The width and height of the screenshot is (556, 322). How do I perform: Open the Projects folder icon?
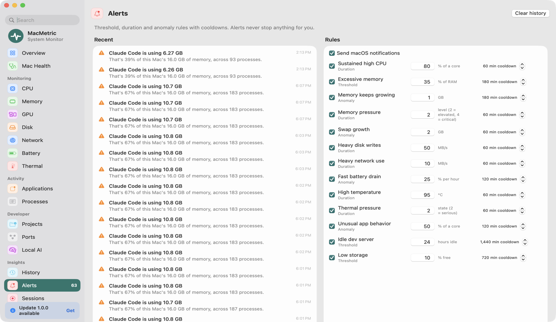click(13, 224)
